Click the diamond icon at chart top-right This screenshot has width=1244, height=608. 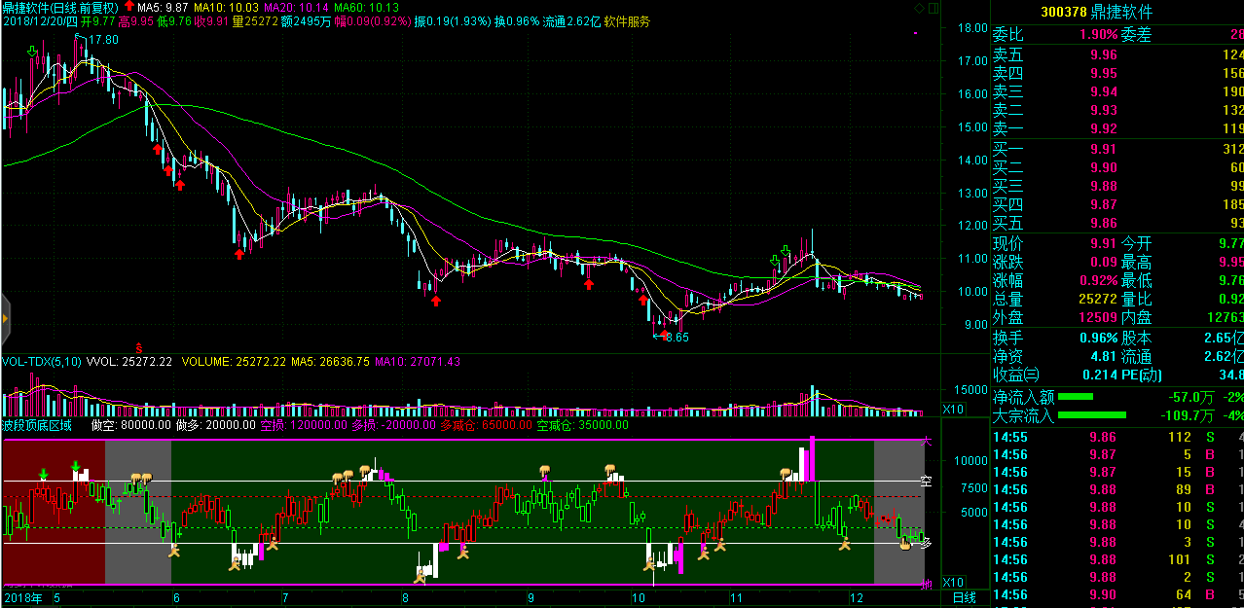click(x=920, y=9)
